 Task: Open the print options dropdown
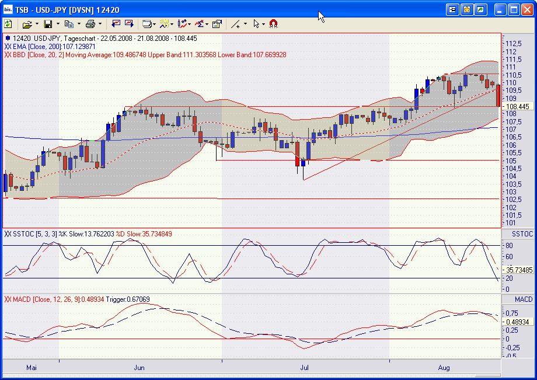(99, 24)
